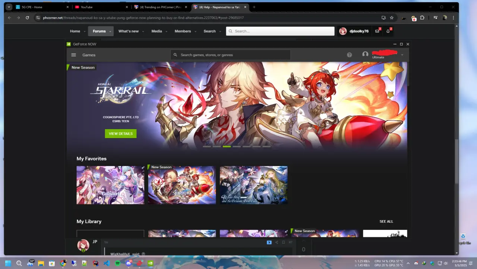The height and width of the screenshot is (269, 477).
Task: Open Spotify from the taskbar
Action: [x=118, y=263]
